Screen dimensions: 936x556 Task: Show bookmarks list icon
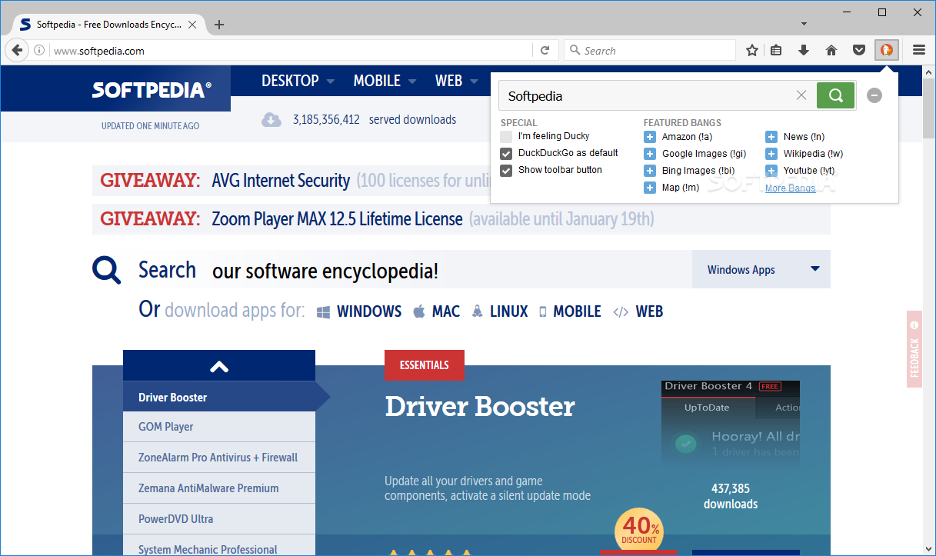(x=776, y=50)
